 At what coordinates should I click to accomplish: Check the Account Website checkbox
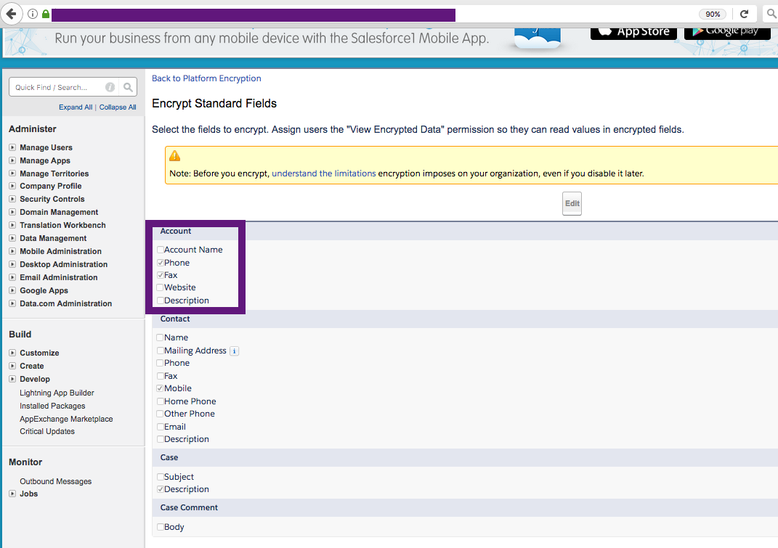point(161,287)
